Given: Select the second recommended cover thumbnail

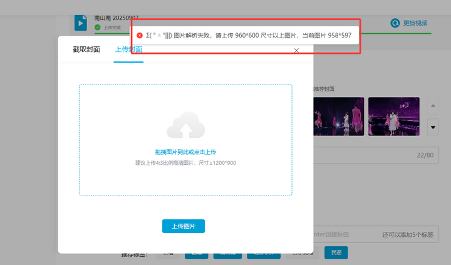Looking at the screenshot, I should click(394, 117).
